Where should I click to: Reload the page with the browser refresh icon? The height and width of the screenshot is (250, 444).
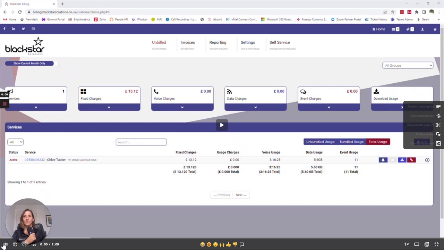[x=20, y=12]
